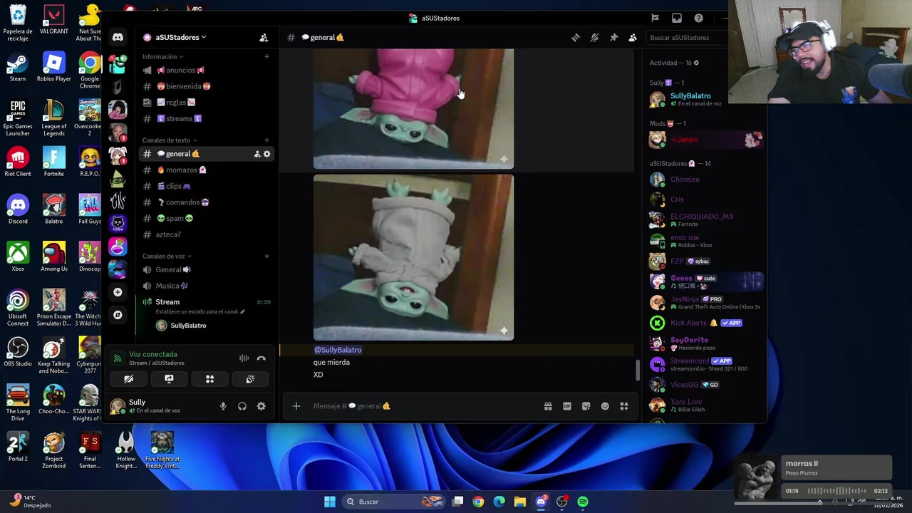Open the GIF picker
Screen dimensions: 912x513
coord(567,406)
